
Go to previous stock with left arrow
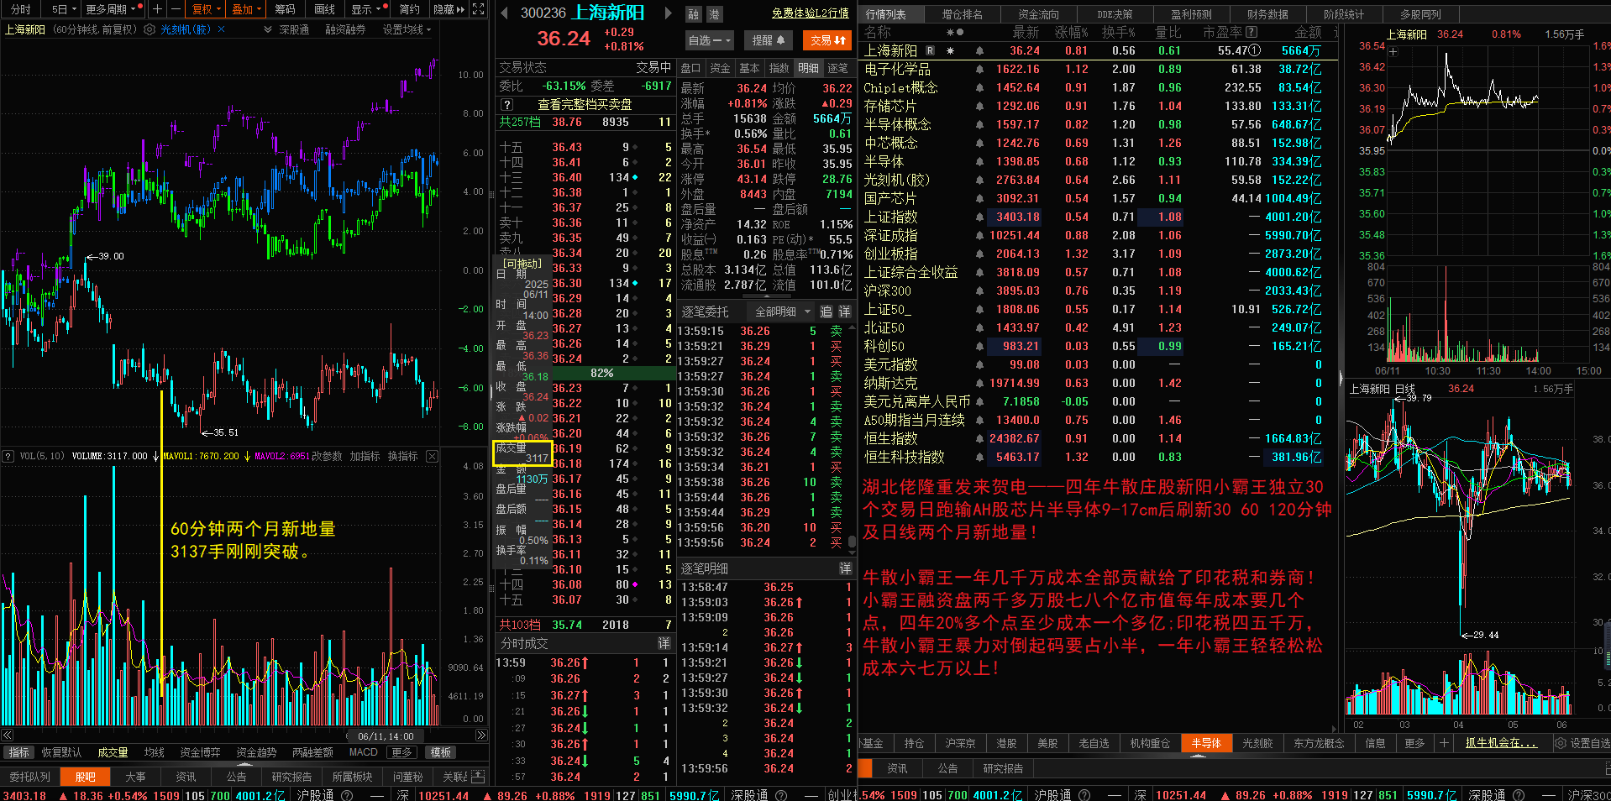pyautogui.click(x=504, y=13)
